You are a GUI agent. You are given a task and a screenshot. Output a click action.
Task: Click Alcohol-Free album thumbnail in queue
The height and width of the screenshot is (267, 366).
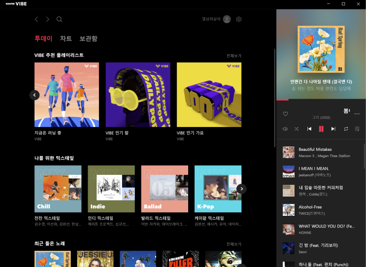289,210
